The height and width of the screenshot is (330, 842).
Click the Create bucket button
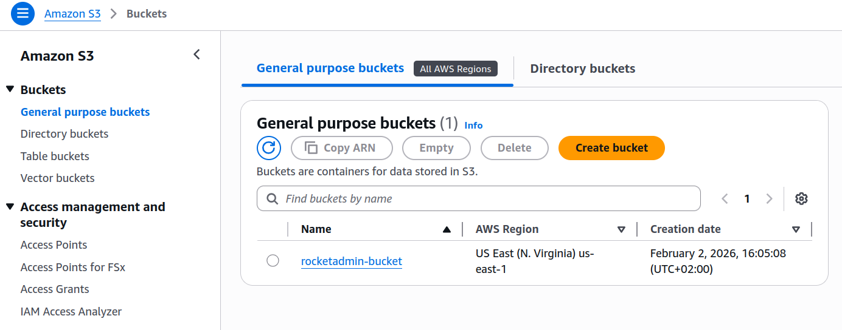pos(611,147)
